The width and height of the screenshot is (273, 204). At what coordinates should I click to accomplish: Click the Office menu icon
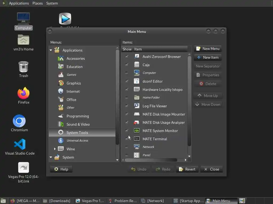click(x=61, y=99)
